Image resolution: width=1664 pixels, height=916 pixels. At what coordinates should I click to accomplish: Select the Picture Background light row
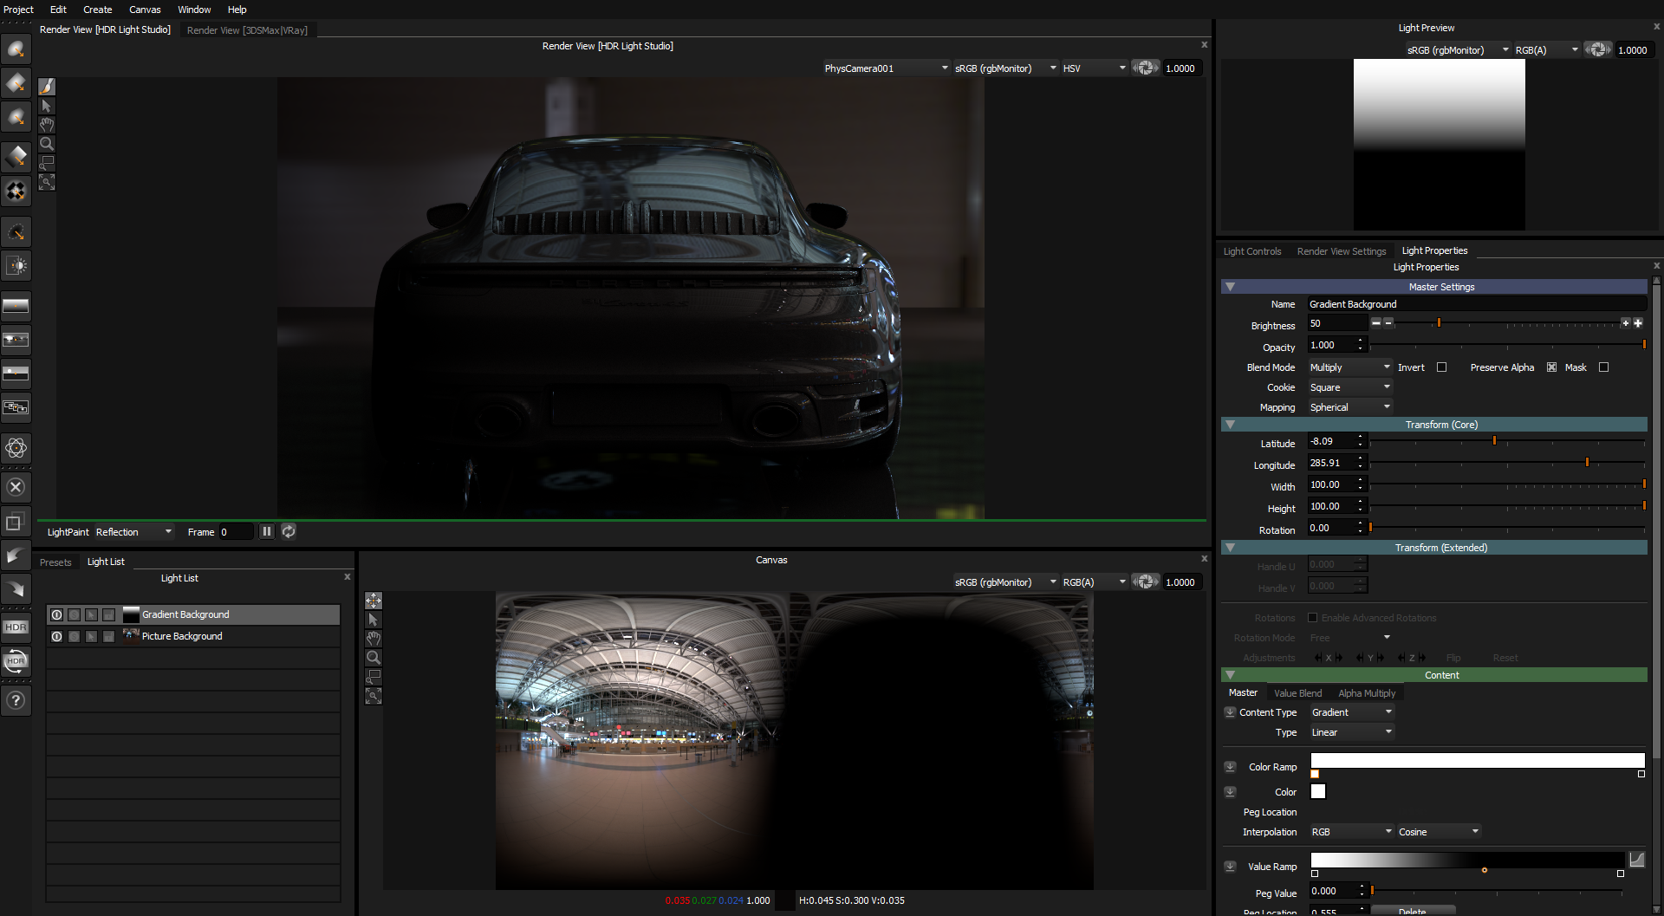click(x=193, y=636)
